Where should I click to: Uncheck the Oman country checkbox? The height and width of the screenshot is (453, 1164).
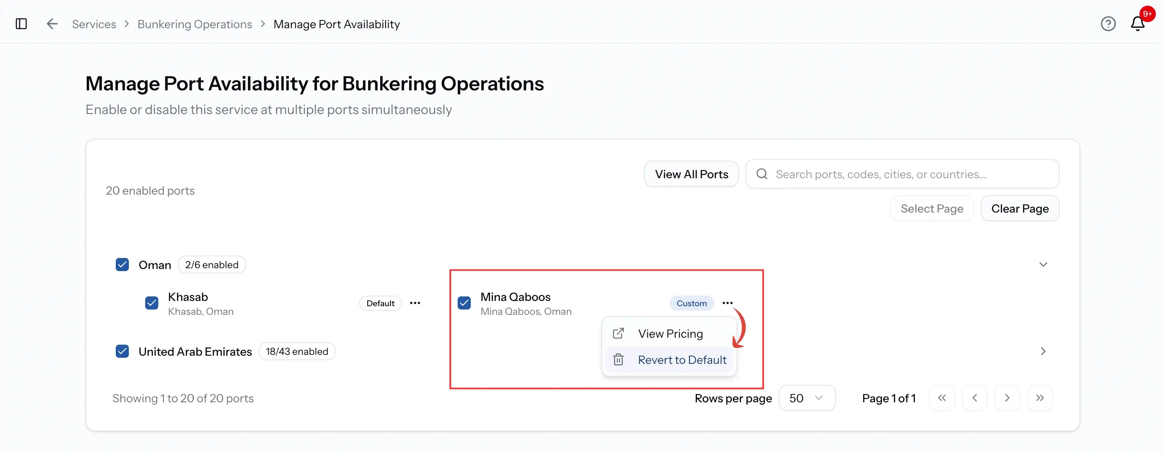pyautogui.click(x=122, y=265)
